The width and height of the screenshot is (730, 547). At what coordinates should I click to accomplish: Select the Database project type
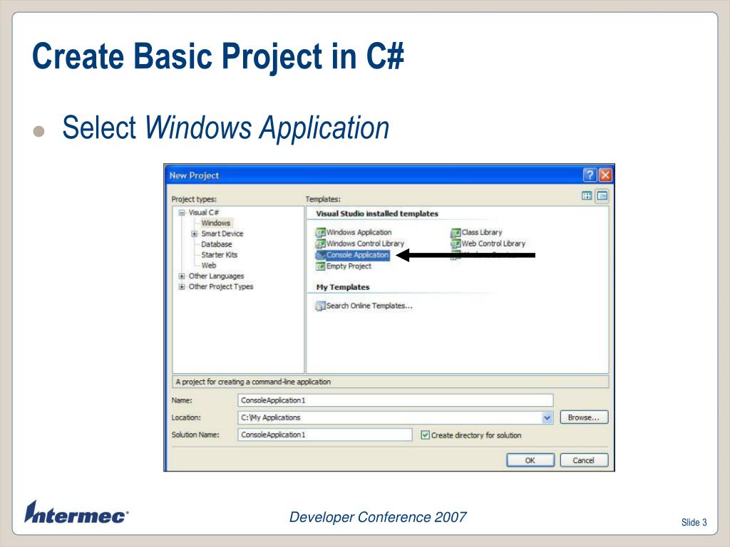click(217, 244)
